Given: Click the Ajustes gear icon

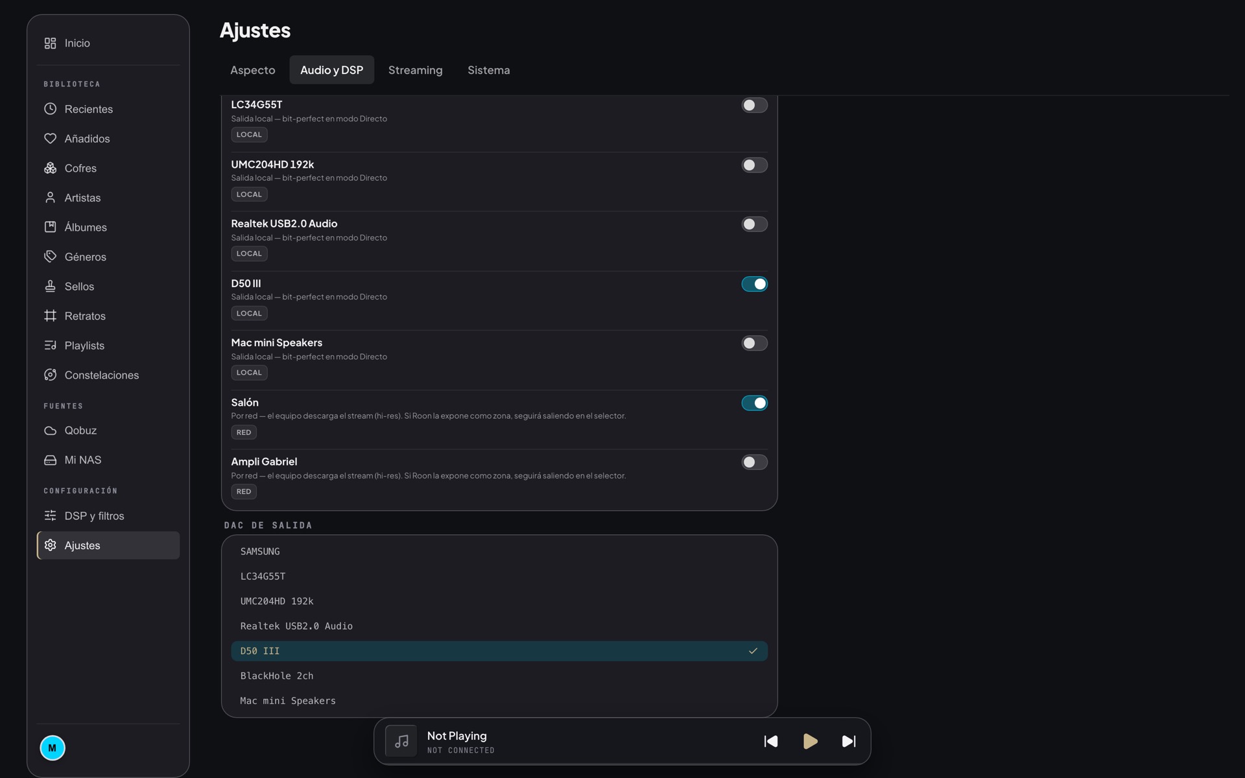Looking at the screenshot, I should [x=50, y=545].
